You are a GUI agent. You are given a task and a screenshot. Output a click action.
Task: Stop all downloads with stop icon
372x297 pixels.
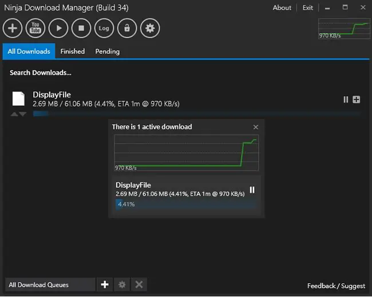tap(81, 28)
